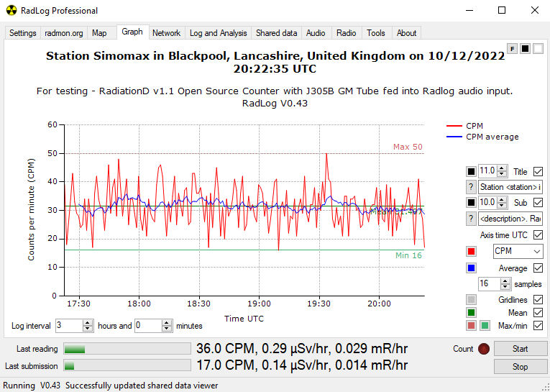Click the red CPM line color swatch

[x=471, y=252]
